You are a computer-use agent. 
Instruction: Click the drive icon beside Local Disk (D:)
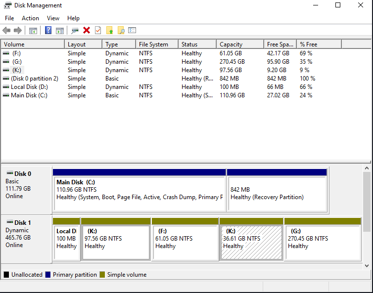[6, 87]
